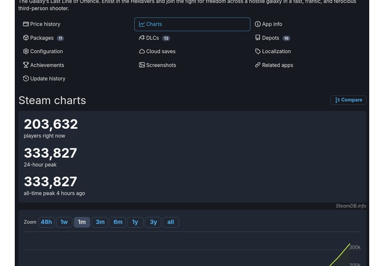Set chart zoom to 3y

pyautogui.click(x=153, y=222)
